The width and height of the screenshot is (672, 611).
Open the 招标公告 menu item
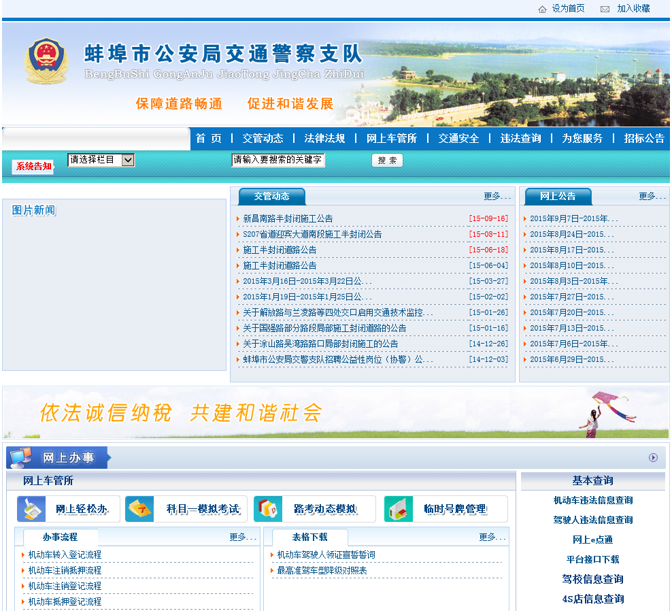(644, 139)
